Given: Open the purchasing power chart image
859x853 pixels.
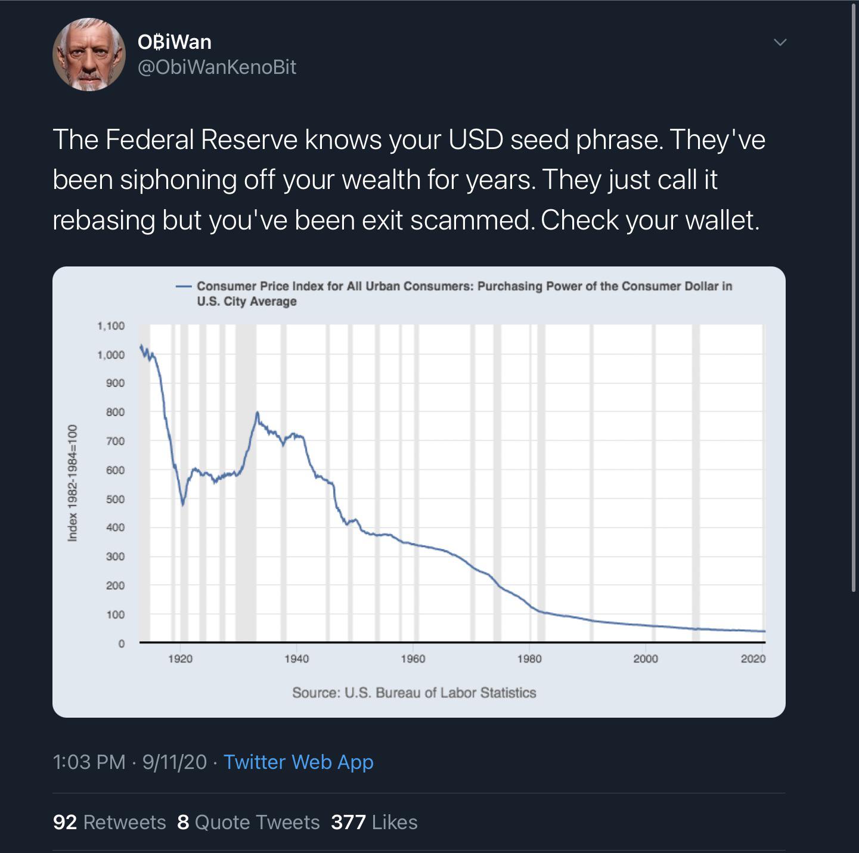Looking at the screenshot, I should [419, 492].
